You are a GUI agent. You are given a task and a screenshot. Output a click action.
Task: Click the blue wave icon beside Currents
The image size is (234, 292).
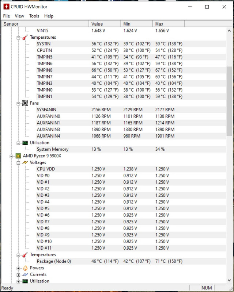point(25,275)
